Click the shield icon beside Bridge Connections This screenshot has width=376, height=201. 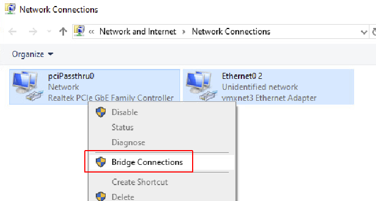[101, 162]
